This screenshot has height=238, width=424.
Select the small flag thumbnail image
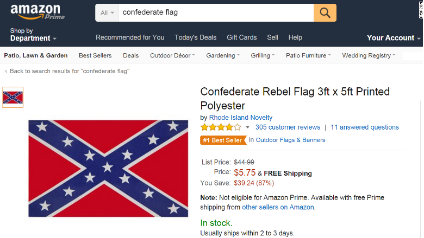coord(13,97)
